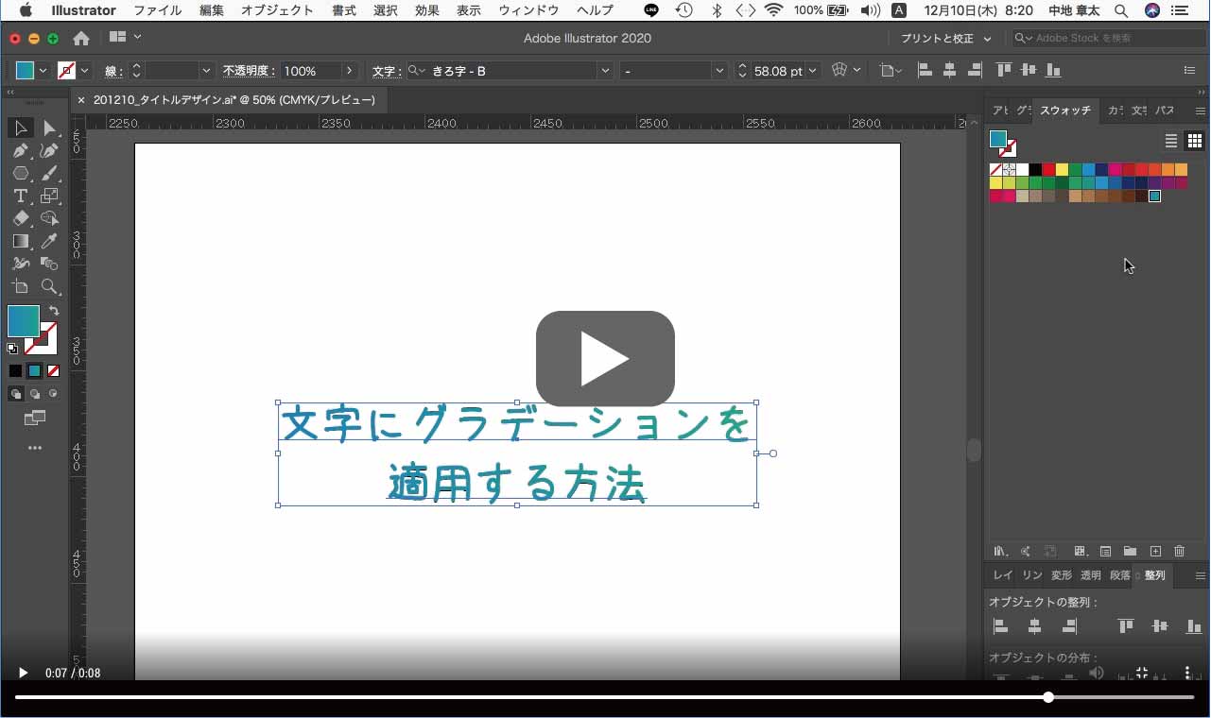Select the Shape Builder tool
The width and height of the screenshot is (1211, 718).
49,218
